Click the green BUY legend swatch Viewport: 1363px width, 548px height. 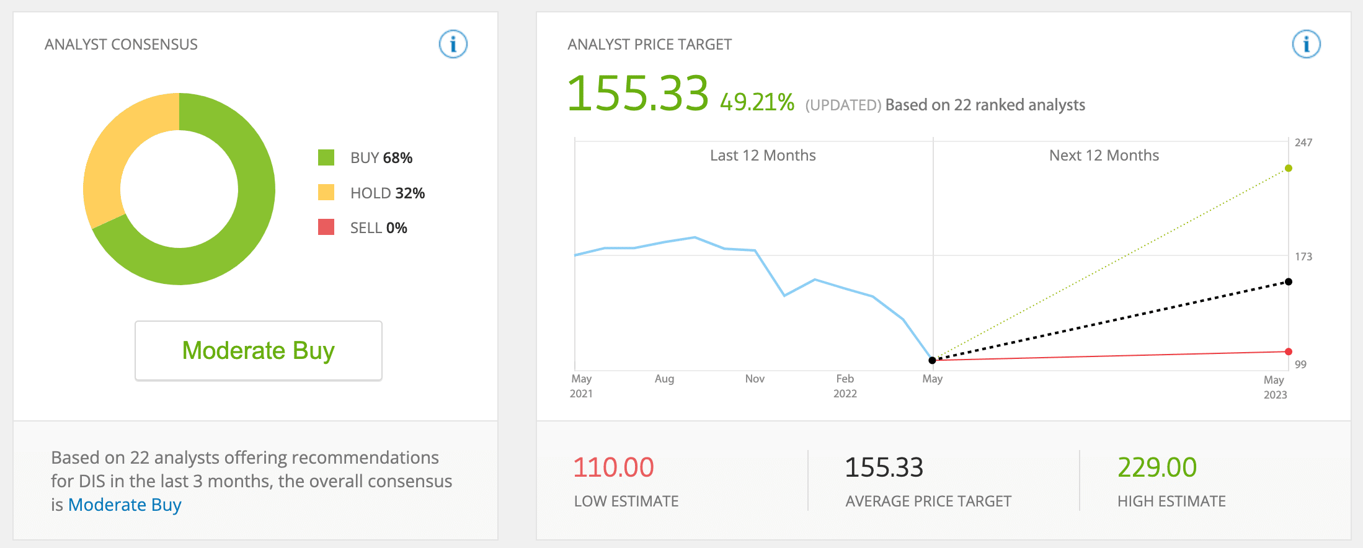click(326, 157)
